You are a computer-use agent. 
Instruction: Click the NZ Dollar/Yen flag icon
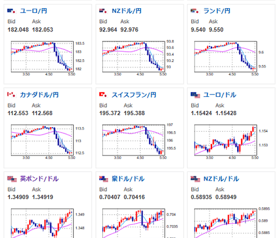click(103, 11)
